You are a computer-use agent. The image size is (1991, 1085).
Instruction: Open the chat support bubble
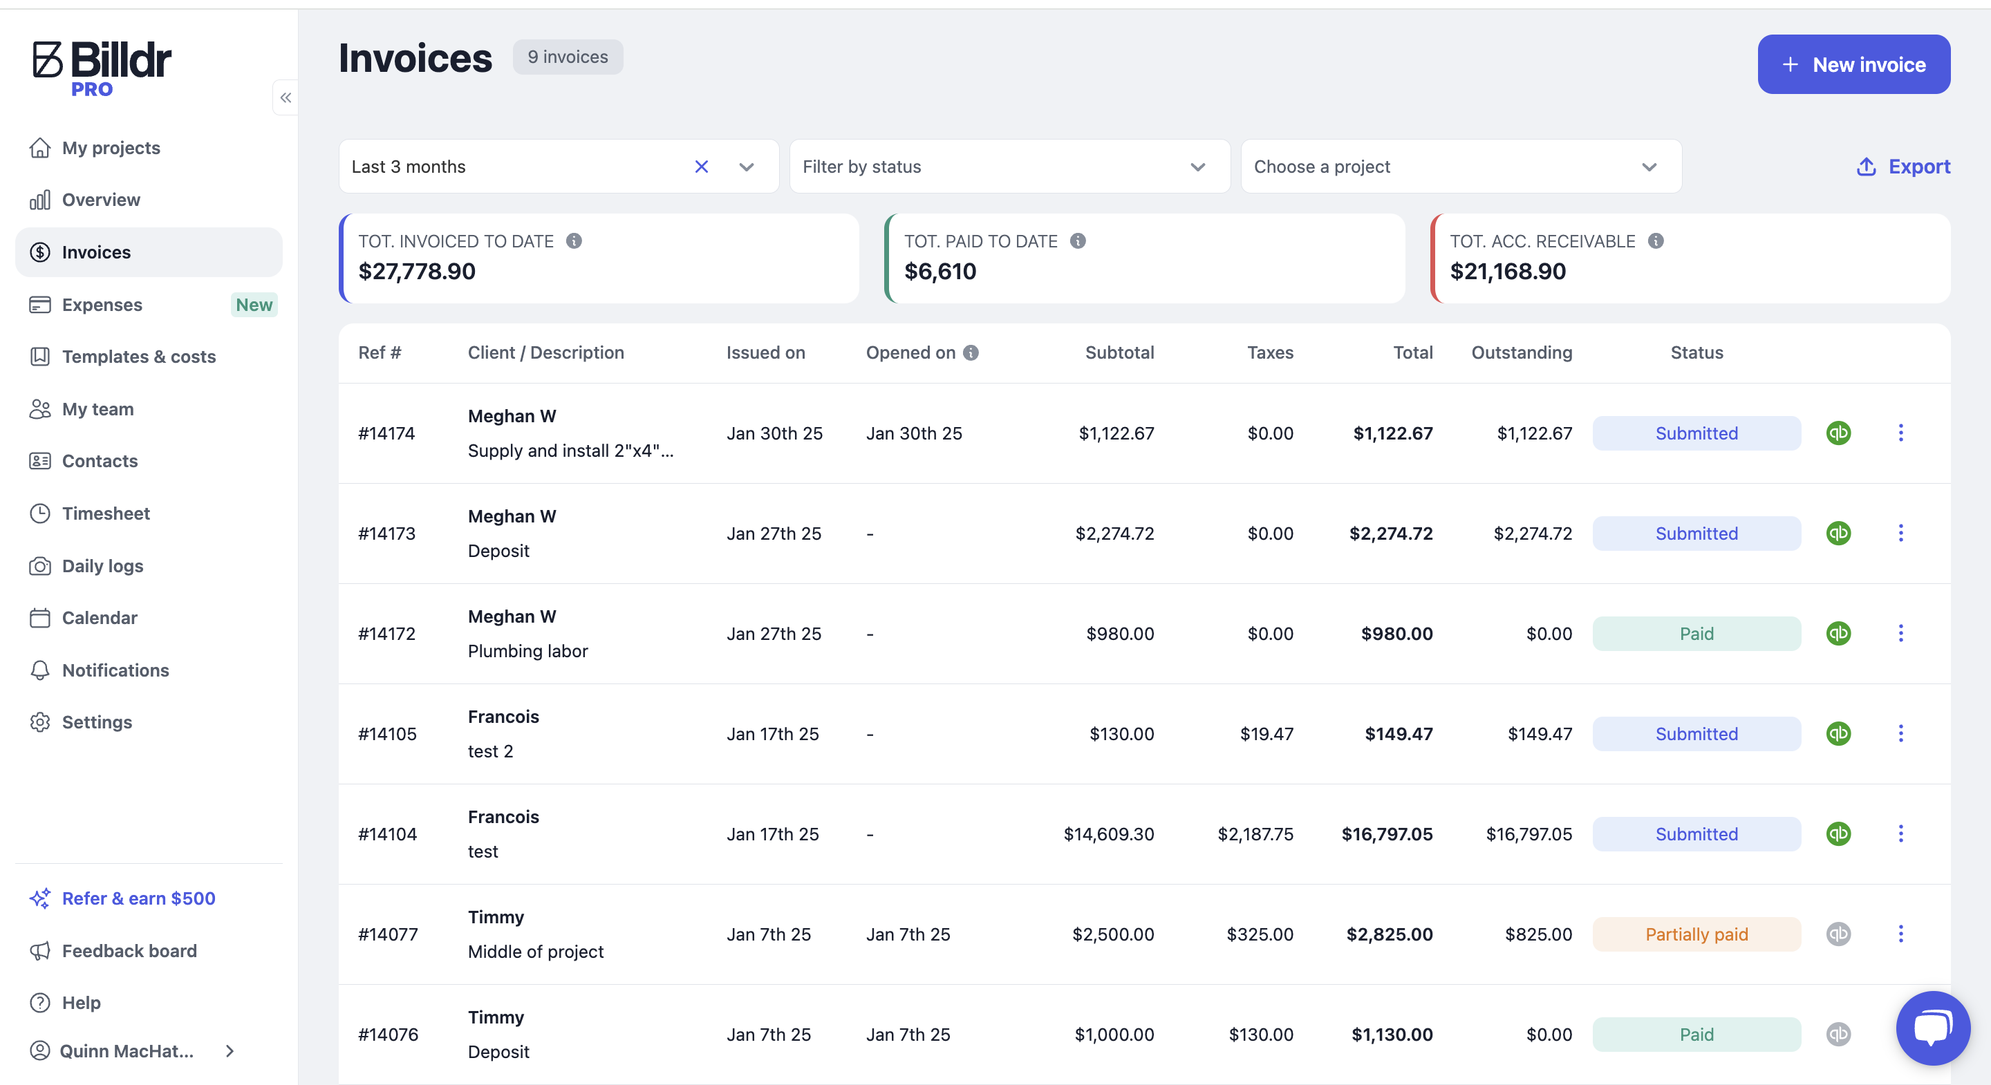point(1932,1028)
